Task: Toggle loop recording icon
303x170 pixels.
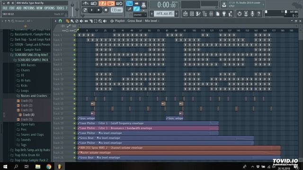Action: click(x=119, y=3)
